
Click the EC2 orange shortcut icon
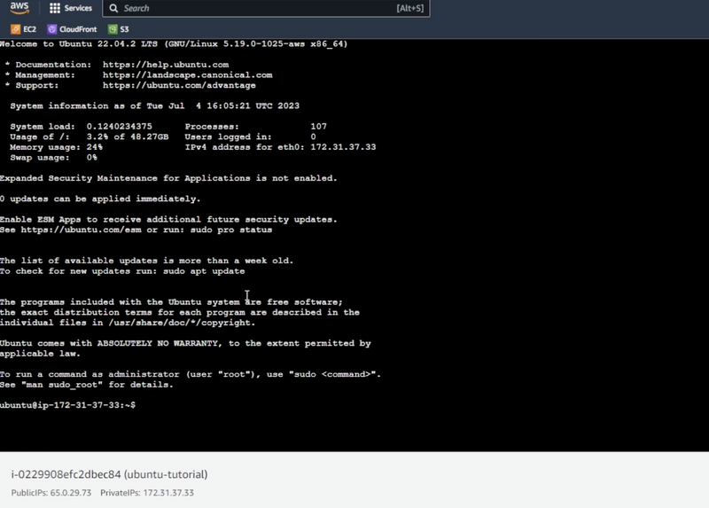[15, 29]
